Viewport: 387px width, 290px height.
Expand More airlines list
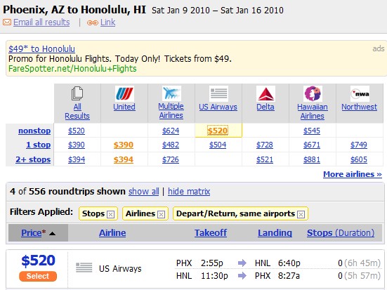pyautogui.click(x=353, y=174)
